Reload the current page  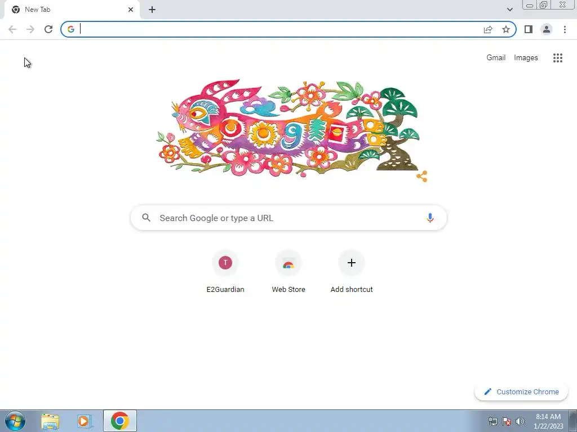(x=48, y=29)
